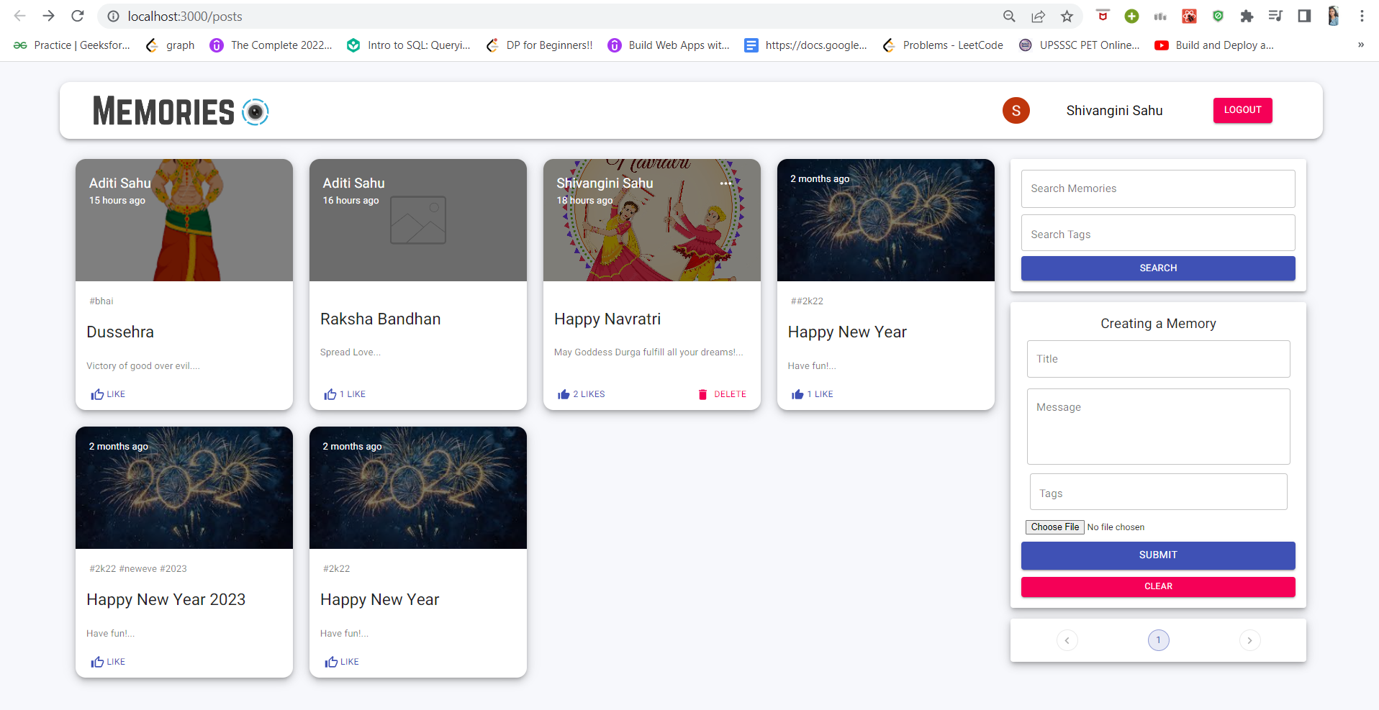Viewport: 1379px width, 710px height.
Task: Open the DP for Beginners!! bookmark
Action: click(540, 45)
